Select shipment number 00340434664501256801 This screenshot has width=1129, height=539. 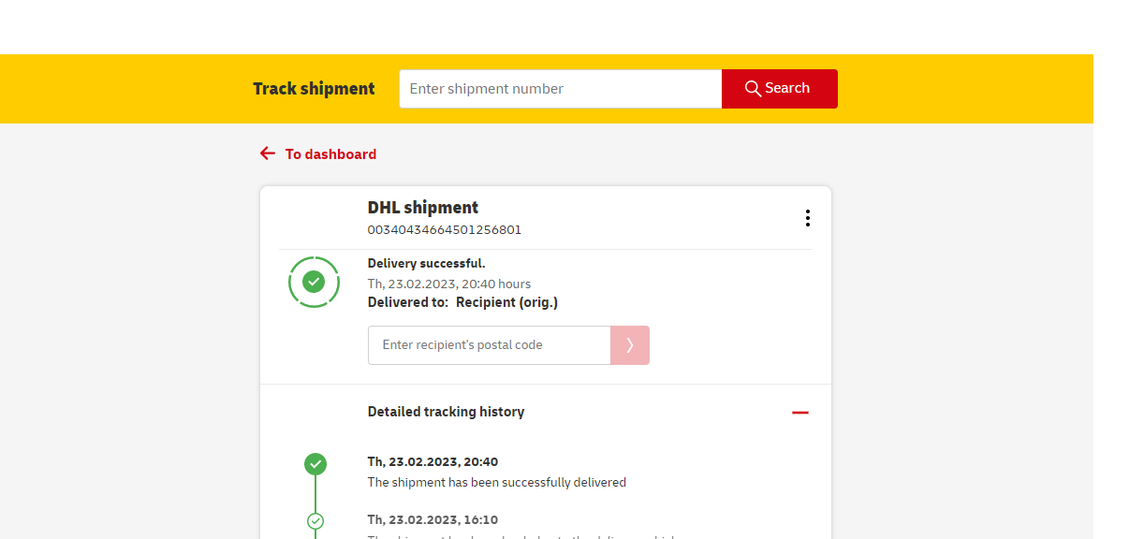[x=444, y=230]
